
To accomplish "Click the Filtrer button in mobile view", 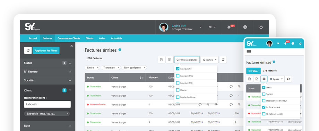I will tap(253, 71).
